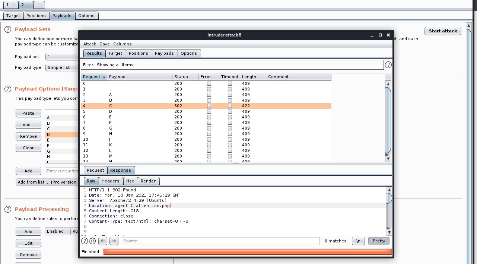Check Error checkbox for payload A row
Viewport: 477px width, 264px height.
pyautogui.click(x=209, y=95)
